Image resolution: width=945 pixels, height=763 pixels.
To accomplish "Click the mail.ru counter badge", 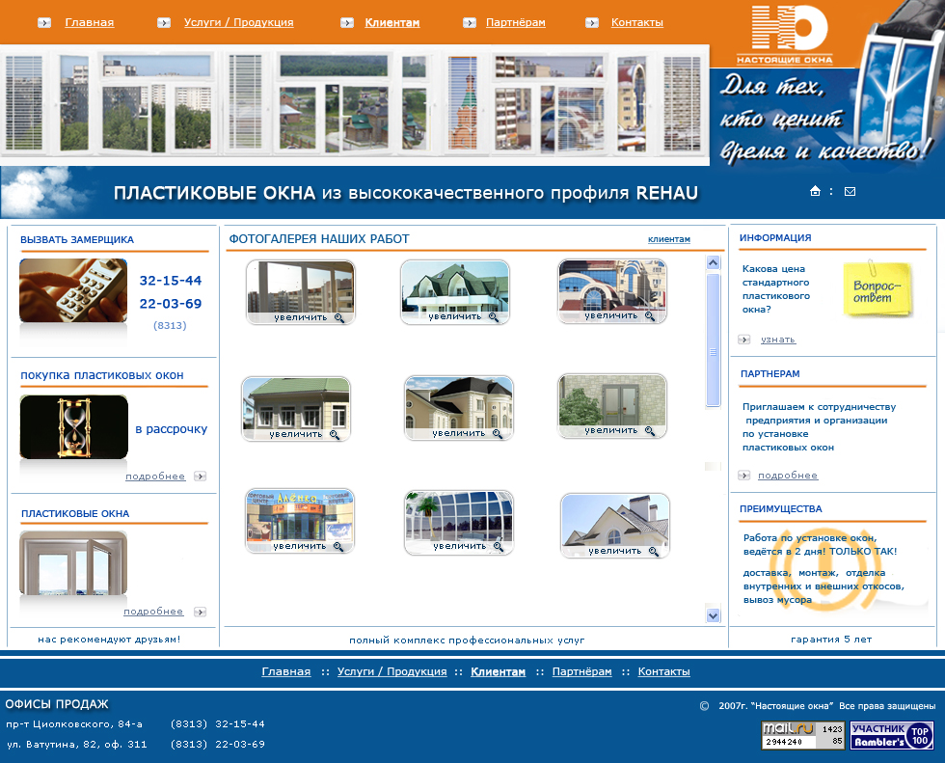I will pyautogui.click(x=802, y=735).
